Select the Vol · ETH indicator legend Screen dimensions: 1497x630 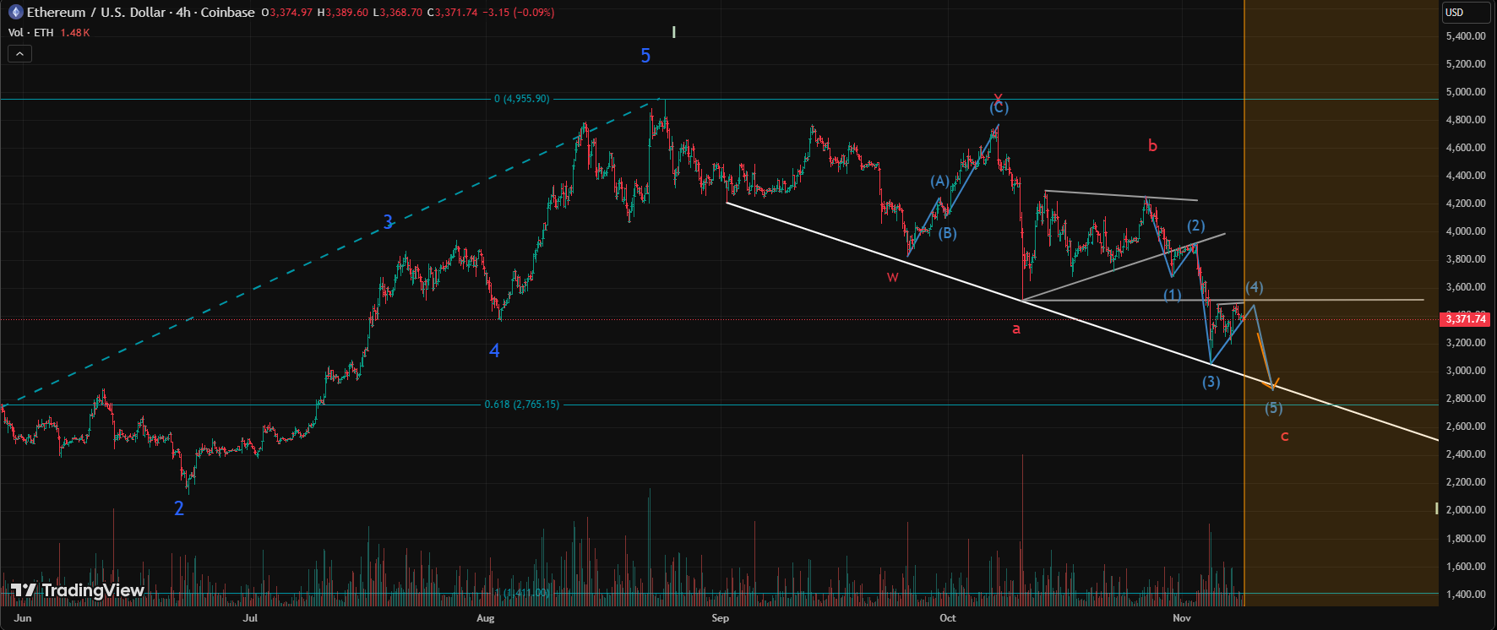pyautogui.click(x=31, y=33)
